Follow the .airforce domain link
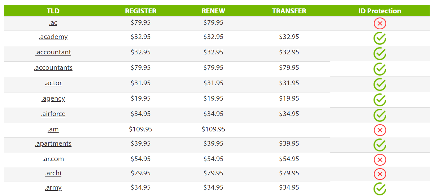The height and width of the screenshot is (196, 434). pyautogui.click(x=53, y=114)
